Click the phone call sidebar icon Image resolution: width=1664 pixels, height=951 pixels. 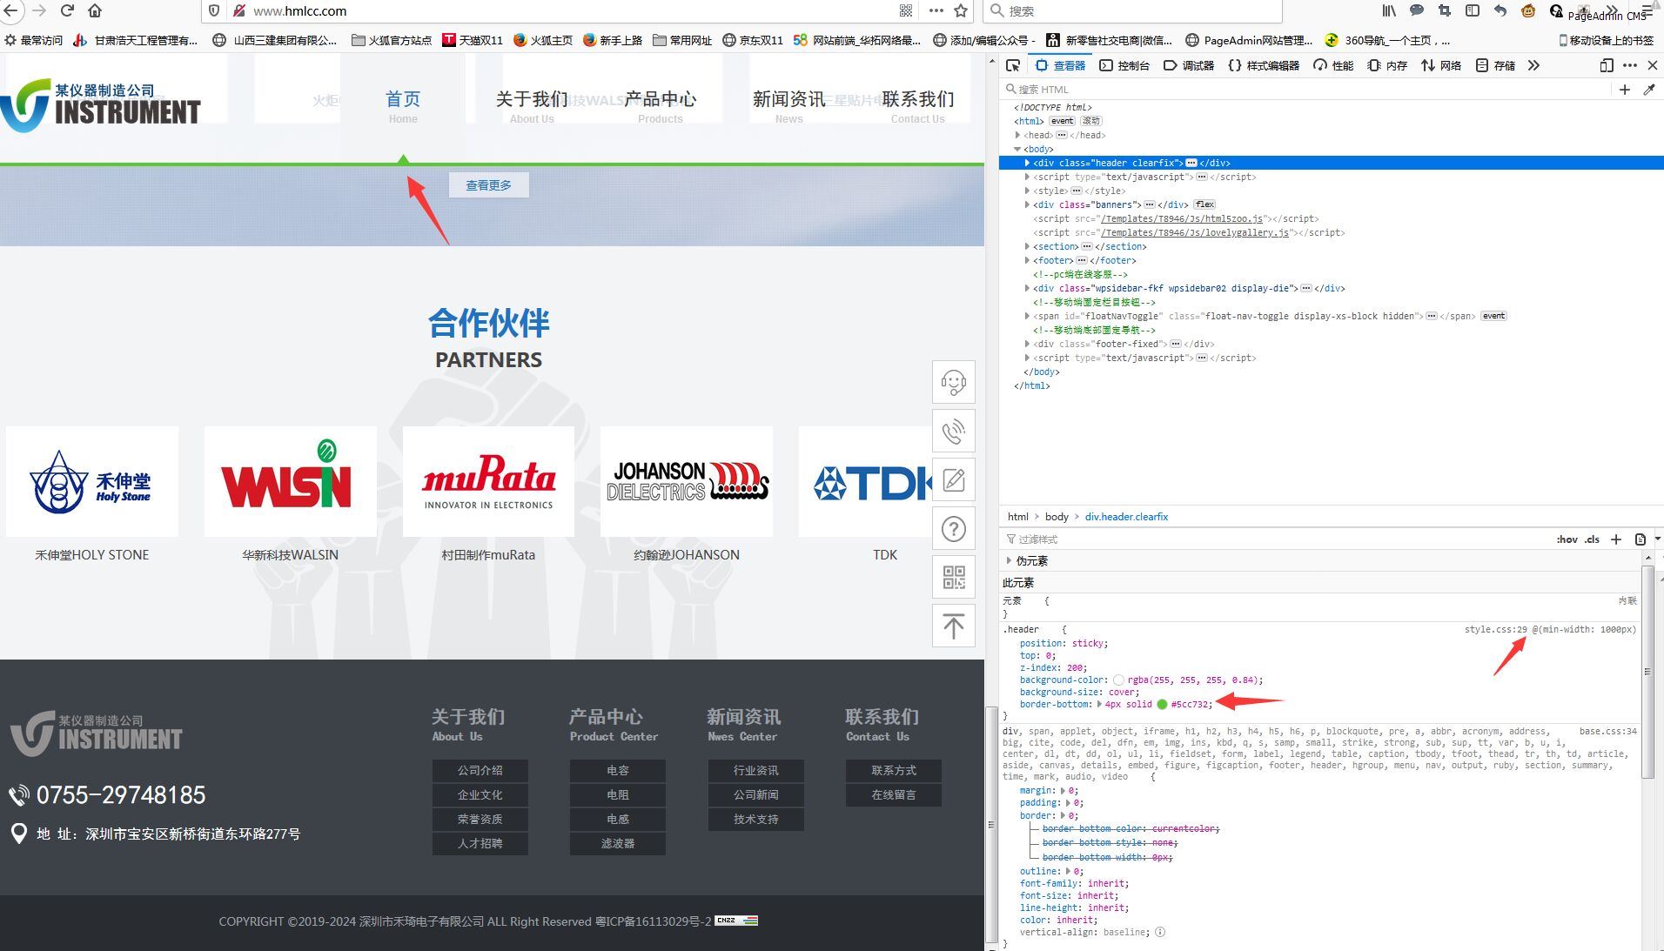click(x=954, y=431)
